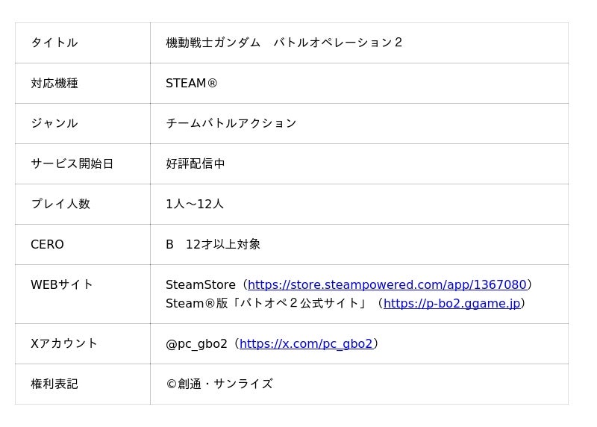Viewport: 597px width, 427px height.
Task: Click the プレイ人数 row label
Action: [x=60, y=205]
